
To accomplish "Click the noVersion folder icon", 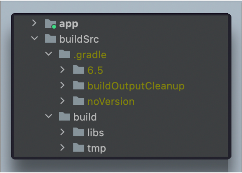I will click(x=79, y=101).
